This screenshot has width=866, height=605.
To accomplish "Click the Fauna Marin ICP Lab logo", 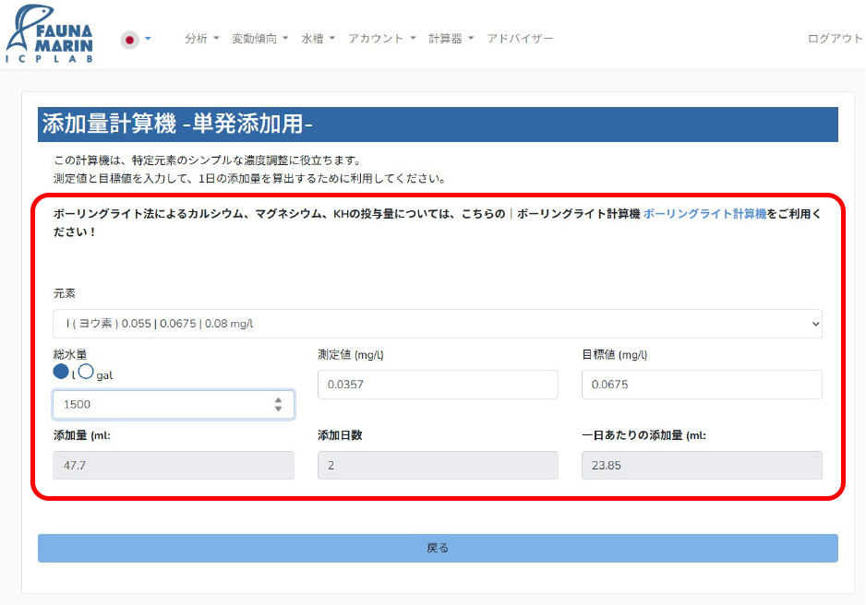I will coord(50,36).
